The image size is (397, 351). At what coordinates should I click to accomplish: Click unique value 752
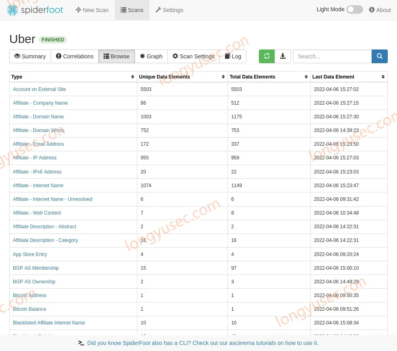145,130
